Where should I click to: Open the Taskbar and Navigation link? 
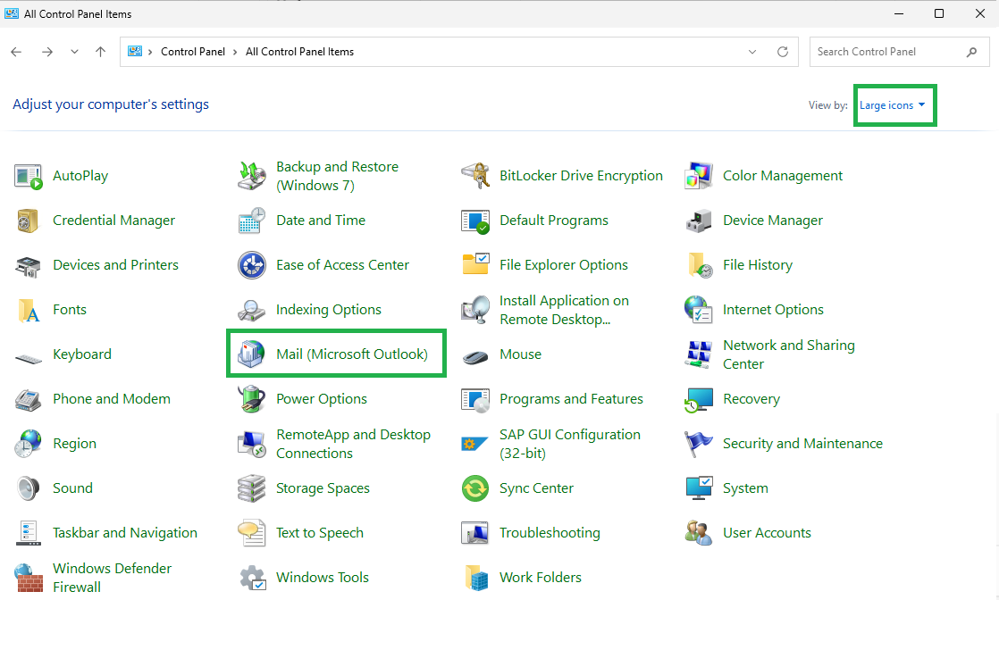point(125,533)
